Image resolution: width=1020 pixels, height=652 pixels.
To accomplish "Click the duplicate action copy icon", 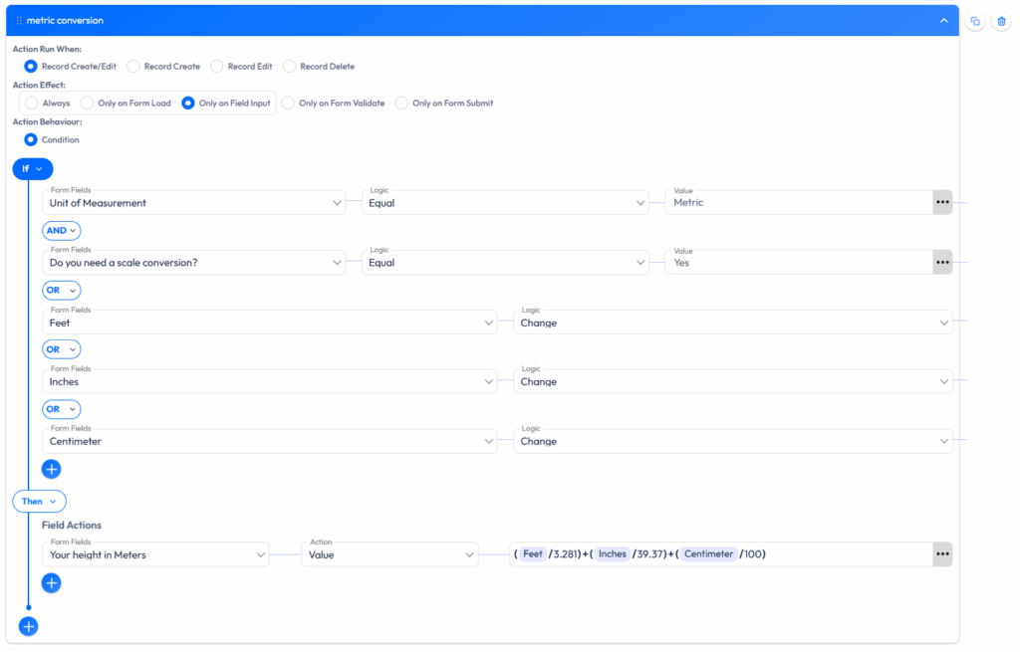I will click(975, 21).
